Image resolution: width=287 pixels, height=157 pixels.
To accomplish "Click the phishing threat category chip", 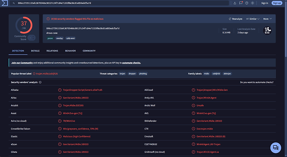I will 143,74.
